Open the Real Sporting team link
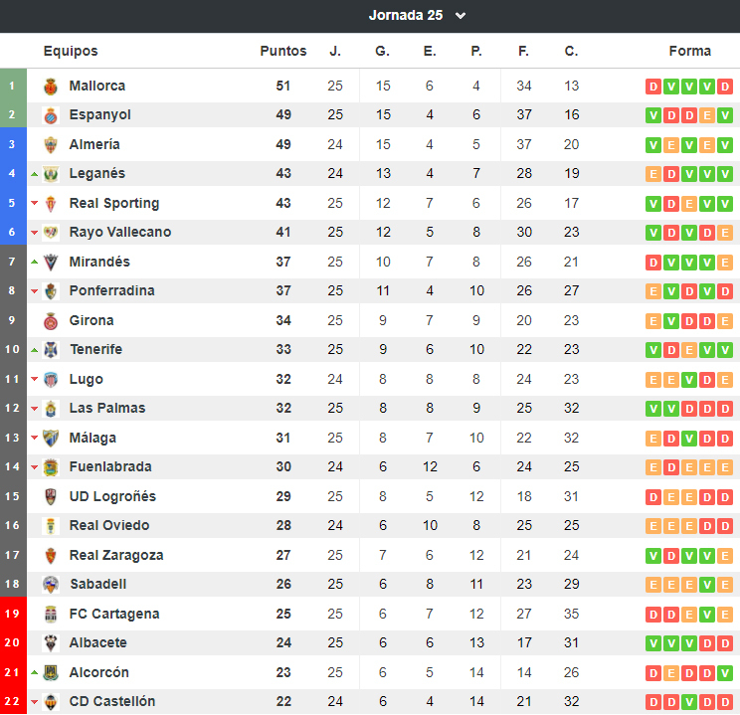 (114, 204)
